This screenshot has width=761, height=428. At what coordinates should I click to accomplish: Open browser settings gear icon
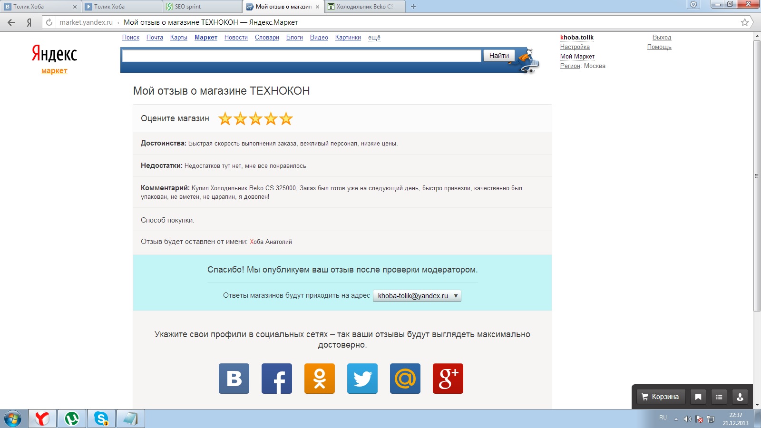point(693,5)
